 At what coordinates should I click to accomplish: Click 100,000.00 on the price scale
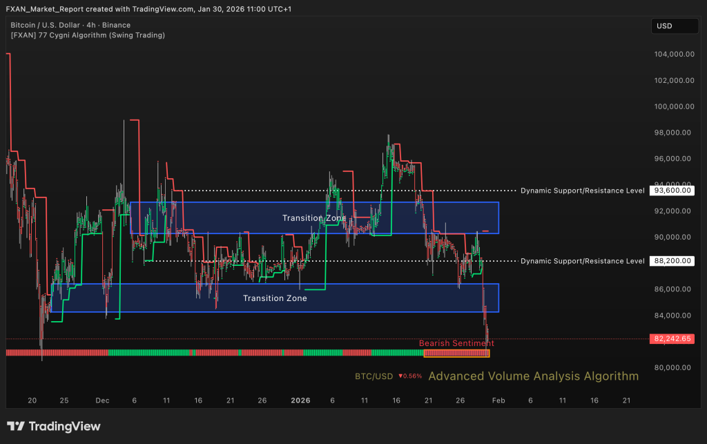[673, 106]
